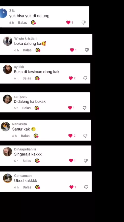Click Balas under sariiputu's comment

click(x=26, y=108)
